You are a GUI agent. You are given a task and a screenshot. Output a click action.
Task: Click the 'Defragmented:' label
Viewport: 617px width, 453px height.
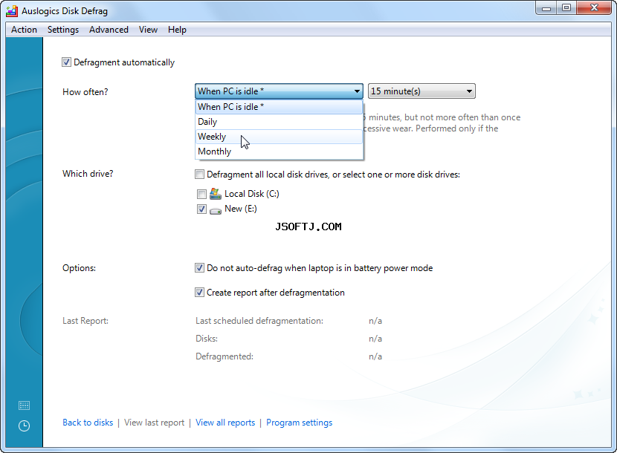click(x=224, y=356)
